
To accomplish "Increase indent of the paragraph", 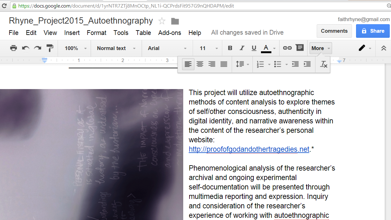I will pyautogui.click(x=307, y=64).
